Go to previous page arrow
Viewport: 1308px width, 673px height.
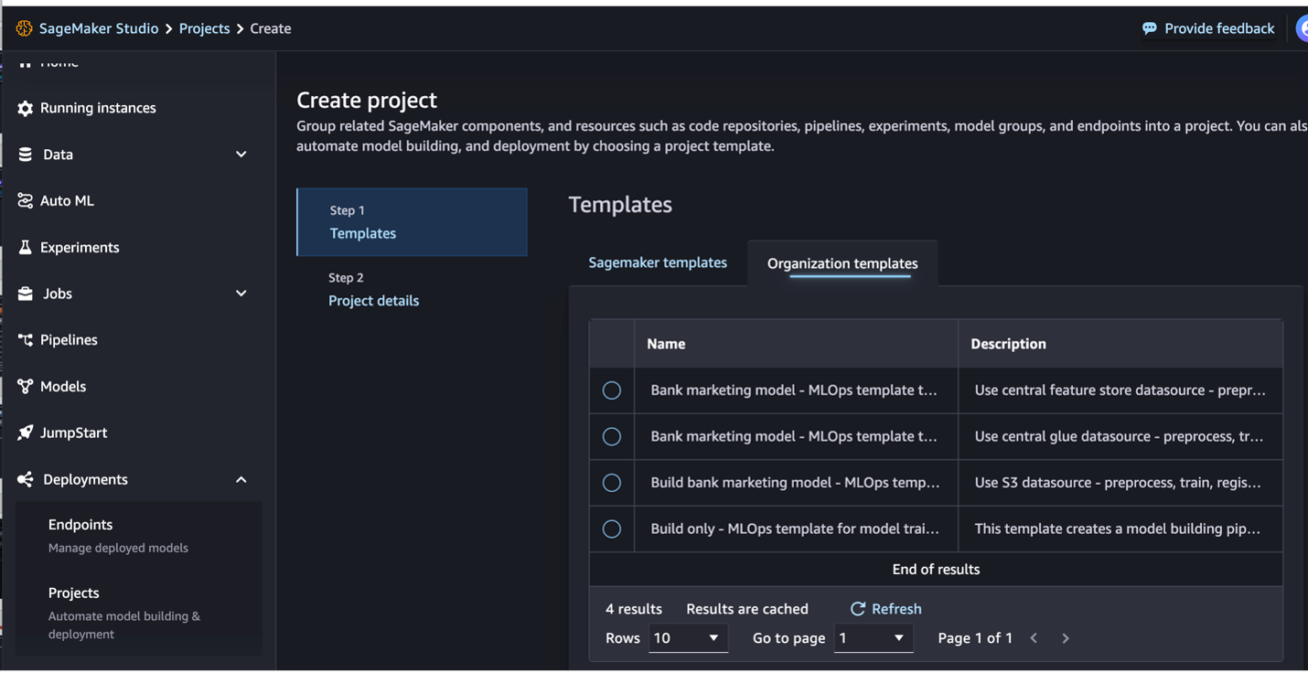[1035, 638]
